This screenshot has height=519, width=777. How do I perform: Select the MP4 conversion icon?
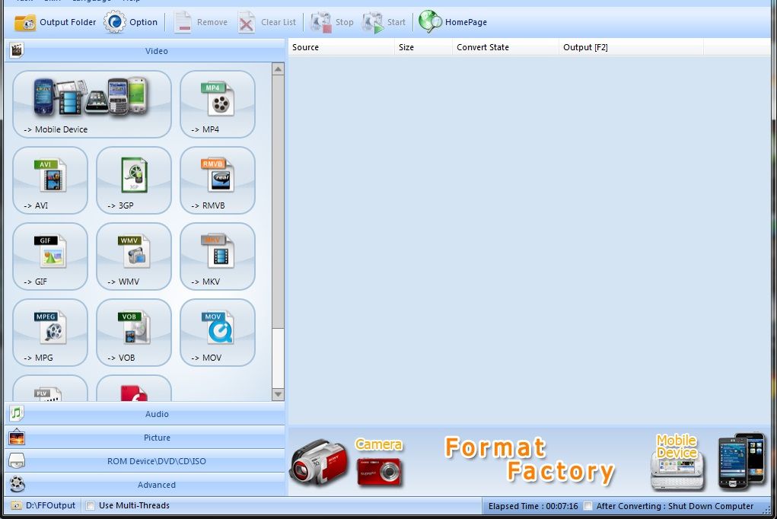click(x=218, y=104)
